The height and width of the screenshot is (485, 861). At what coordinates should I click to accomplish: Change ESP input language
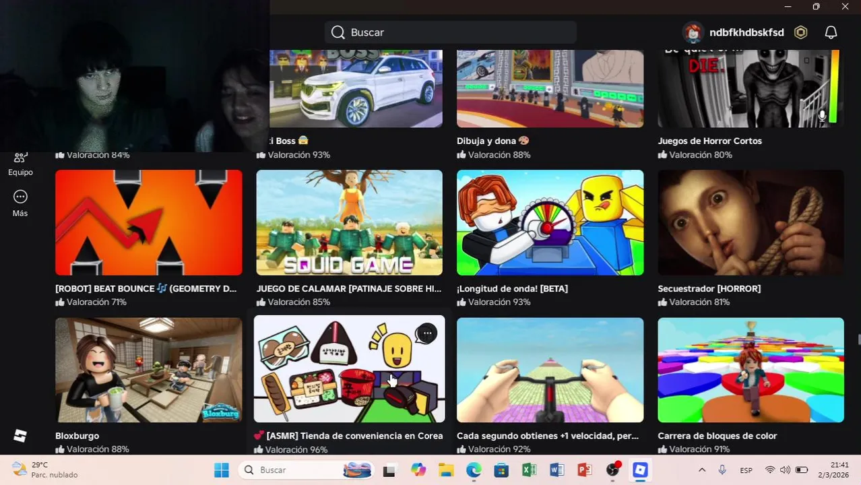point(746,470)
